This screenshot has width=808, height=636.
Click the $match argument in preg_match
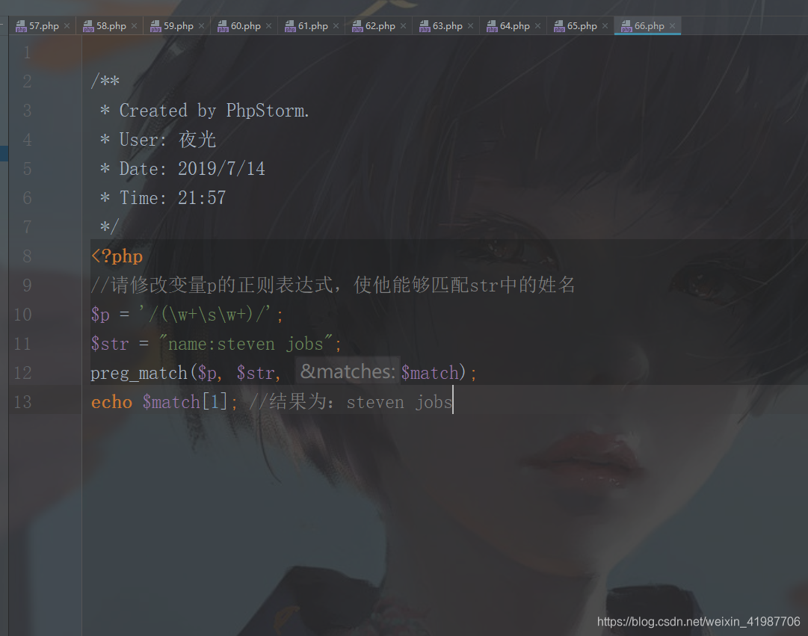430,373
